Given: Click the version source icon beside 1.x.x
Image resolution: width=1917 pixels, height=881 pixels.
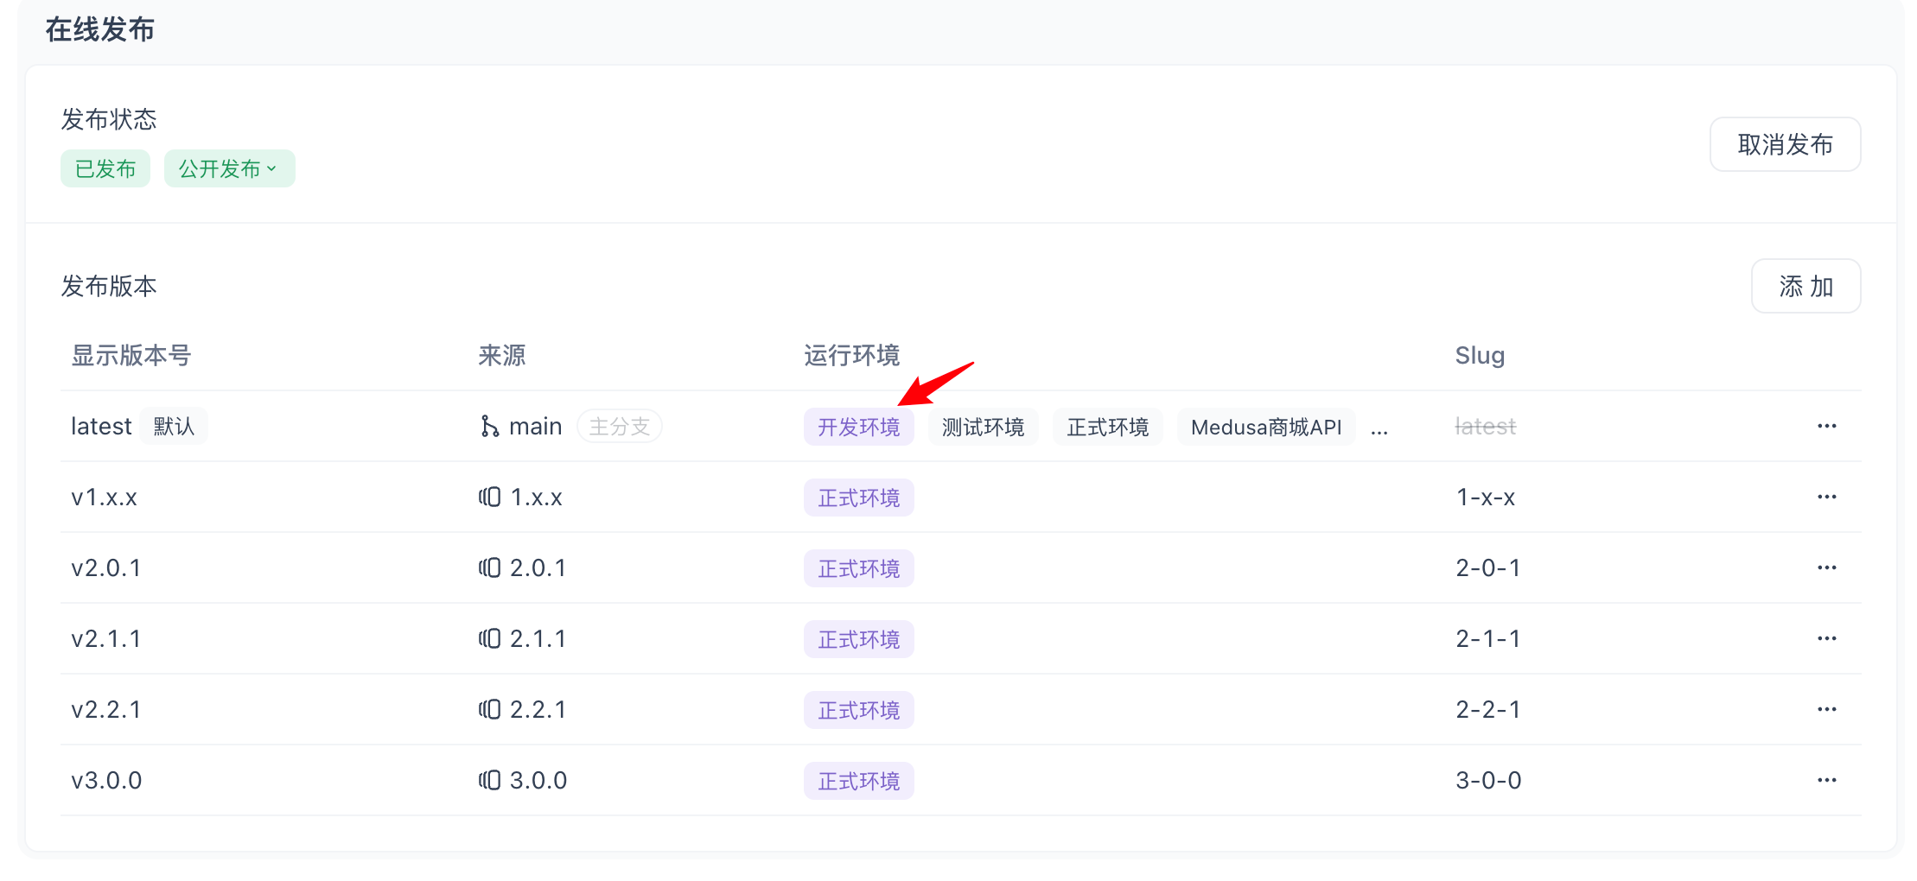Looking at the screenshot, I should click(x=490, y=497).
